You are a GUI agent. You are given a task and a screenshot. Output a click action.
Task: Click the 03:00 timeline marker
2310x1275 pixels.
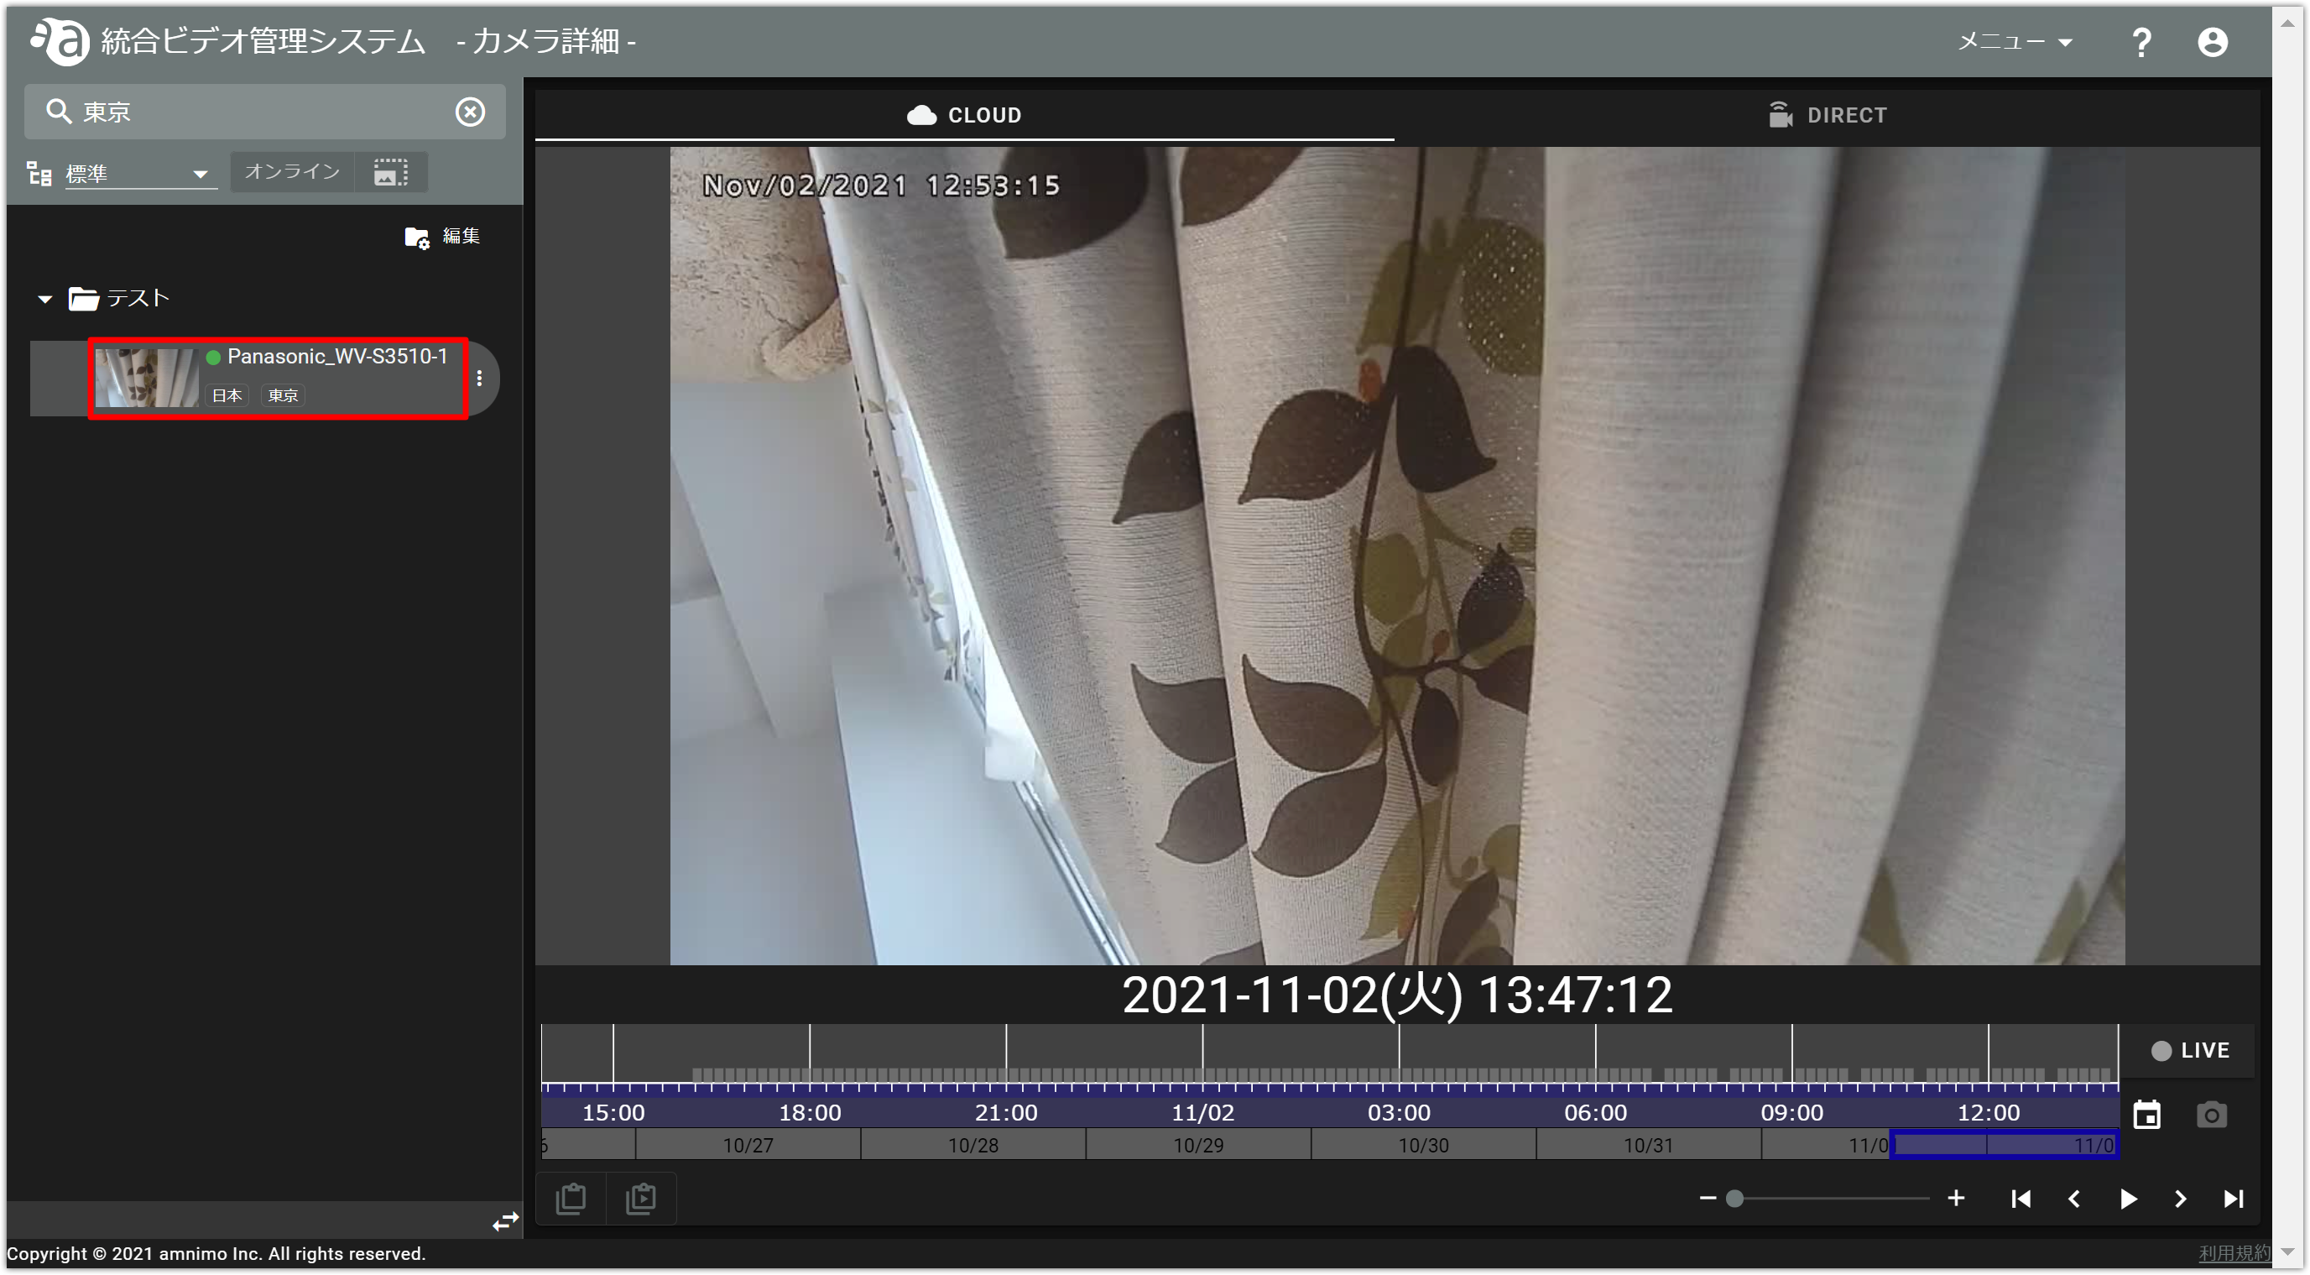point(1398,1113)
